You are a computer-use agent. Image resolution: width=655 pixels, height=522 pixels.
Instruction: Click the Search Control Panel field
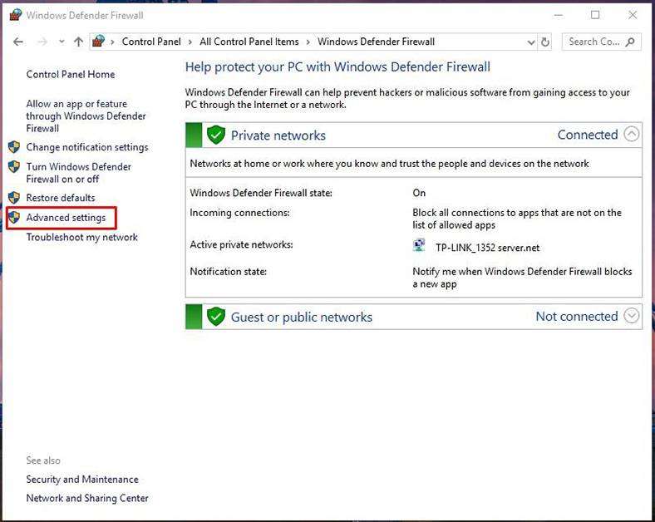tap(601, 42)
